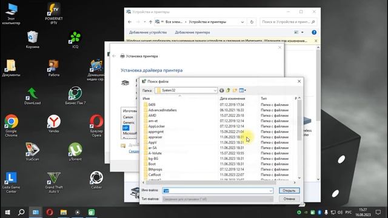Create new folder icon in file dialog
This screenshot has width=388, height=218.
tap(235, 90)
